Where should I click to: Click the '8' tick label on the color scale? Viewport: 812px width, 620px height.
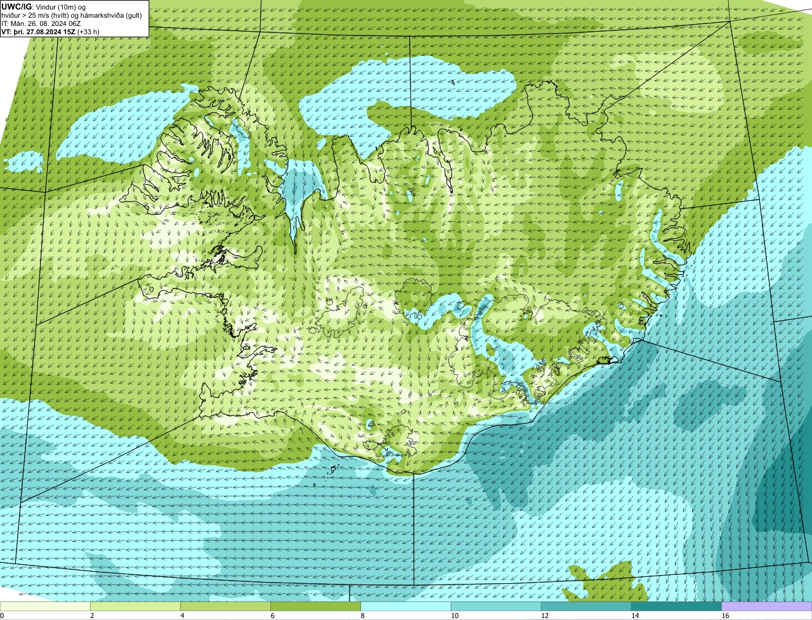tap(363, 616)
